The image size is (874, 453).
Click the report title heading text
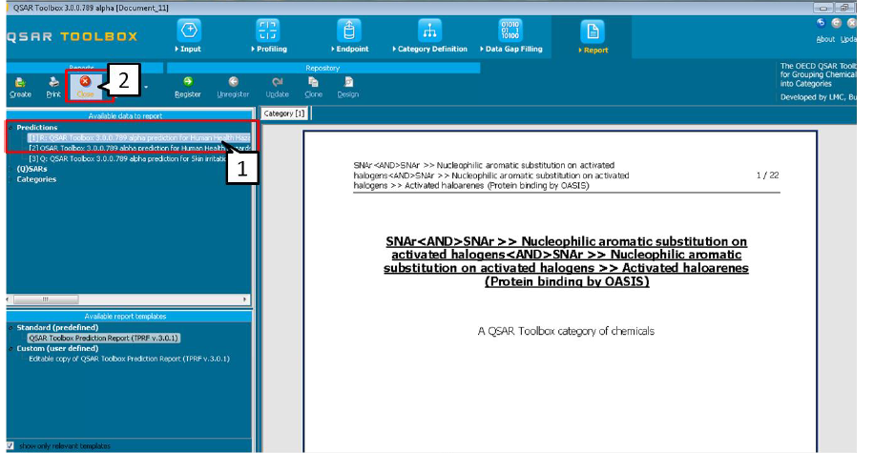pyautogui.click(x=566, y=261)
